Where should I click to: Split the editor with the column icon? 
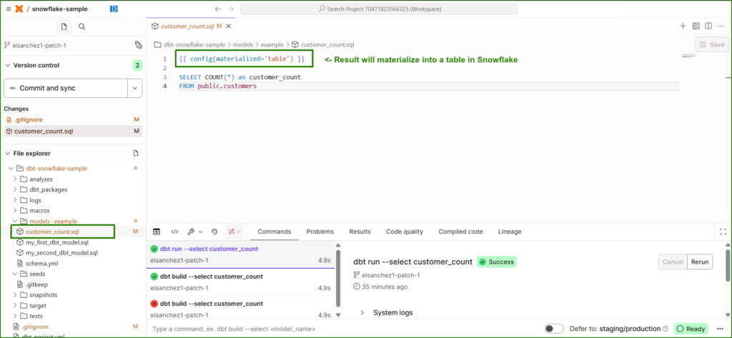point(708,26)
